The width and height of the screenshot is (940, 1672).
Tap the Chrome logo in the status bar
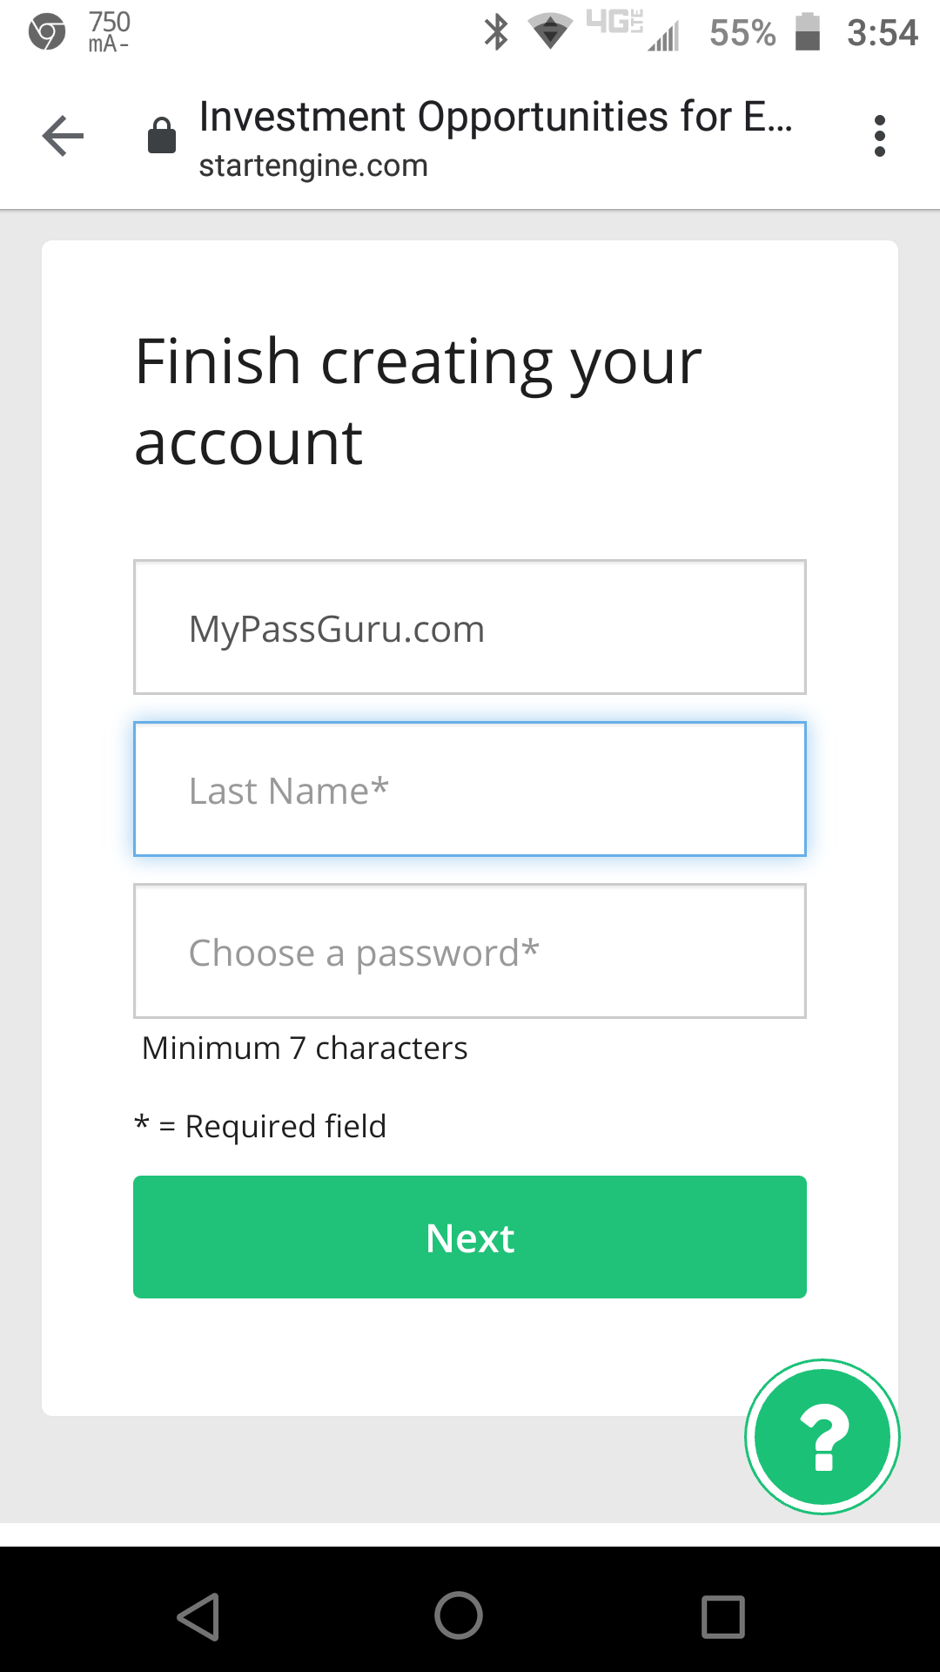pyautogui.click(x=45, y=31)
